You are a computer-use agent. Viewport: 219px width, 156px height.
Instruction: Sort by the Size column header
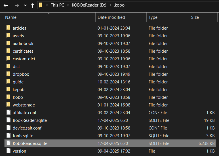pyautogui.click(x=195, y=17)
